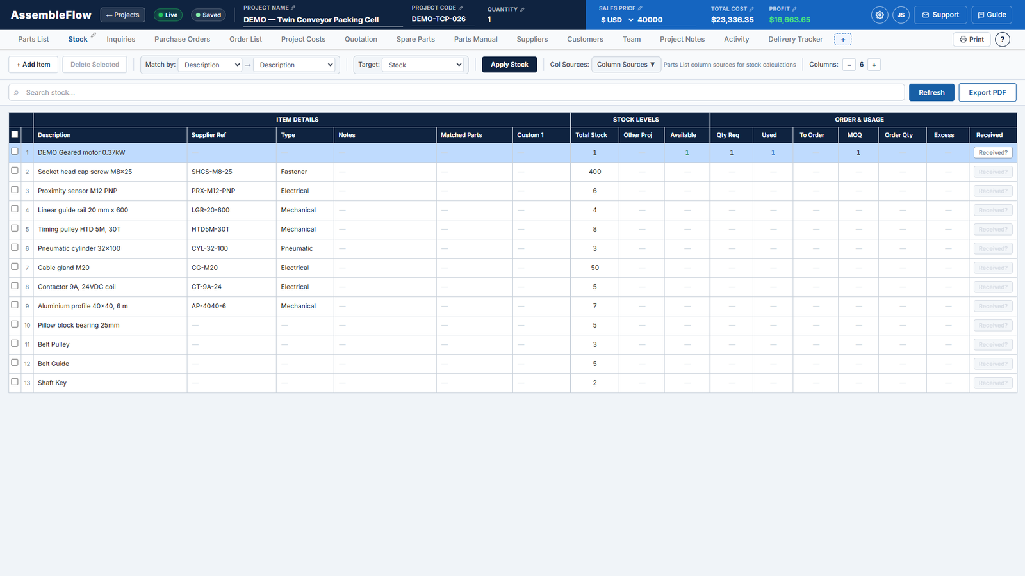The width and height of the screenshot is (1025, 576).
Task: Switch to the Inquiries tab
Action: 121,40
